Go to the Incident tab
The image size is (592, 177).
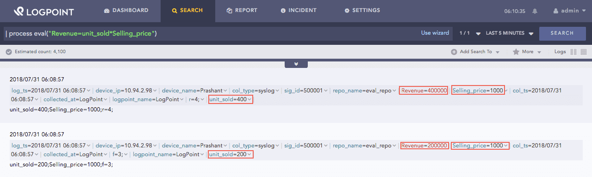[x=299, y=11]
